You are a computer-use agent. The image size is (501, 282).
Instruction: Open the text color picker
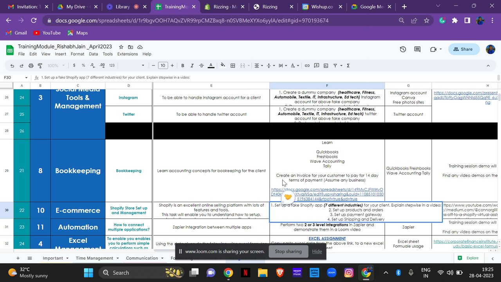click(x=211, y=66)
